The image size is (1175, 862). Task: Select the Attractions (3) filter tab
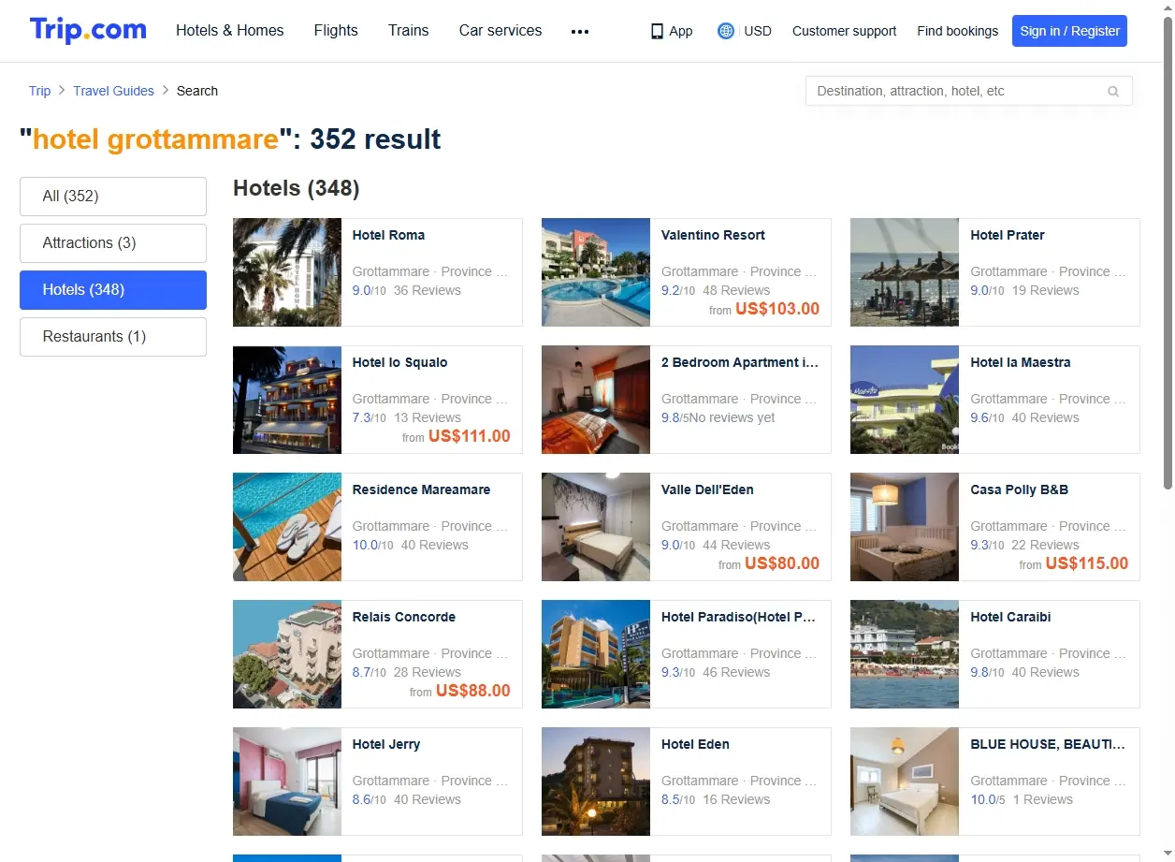click(113, 243)
